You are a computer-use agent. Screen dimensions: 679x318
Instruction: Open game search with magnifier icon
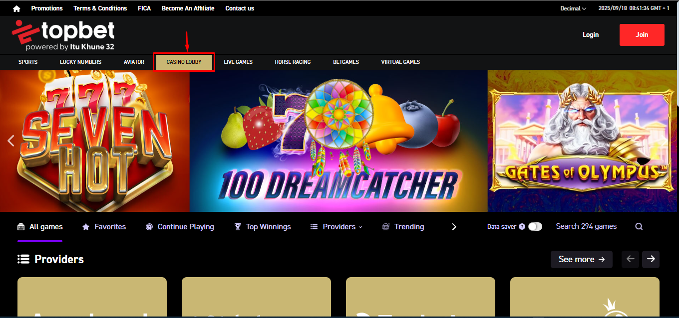[x=639, y=226]
